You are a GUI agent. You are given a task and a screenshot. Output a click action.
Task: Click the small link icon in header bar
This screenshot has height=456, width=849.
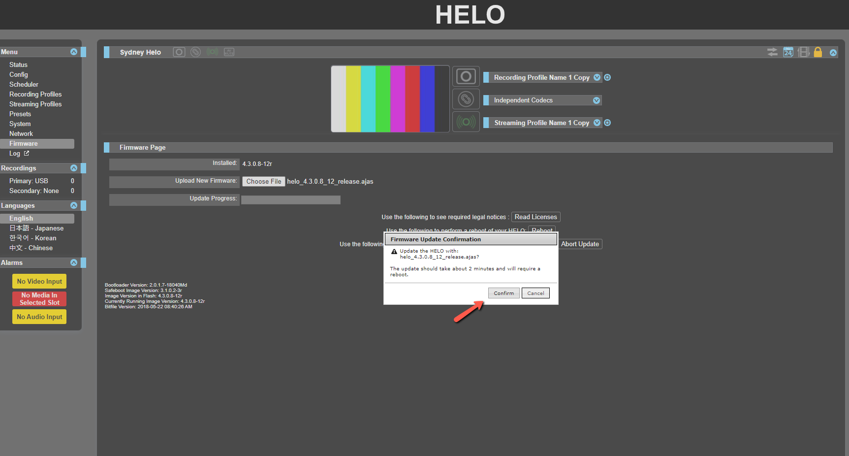tap(196, 52)
